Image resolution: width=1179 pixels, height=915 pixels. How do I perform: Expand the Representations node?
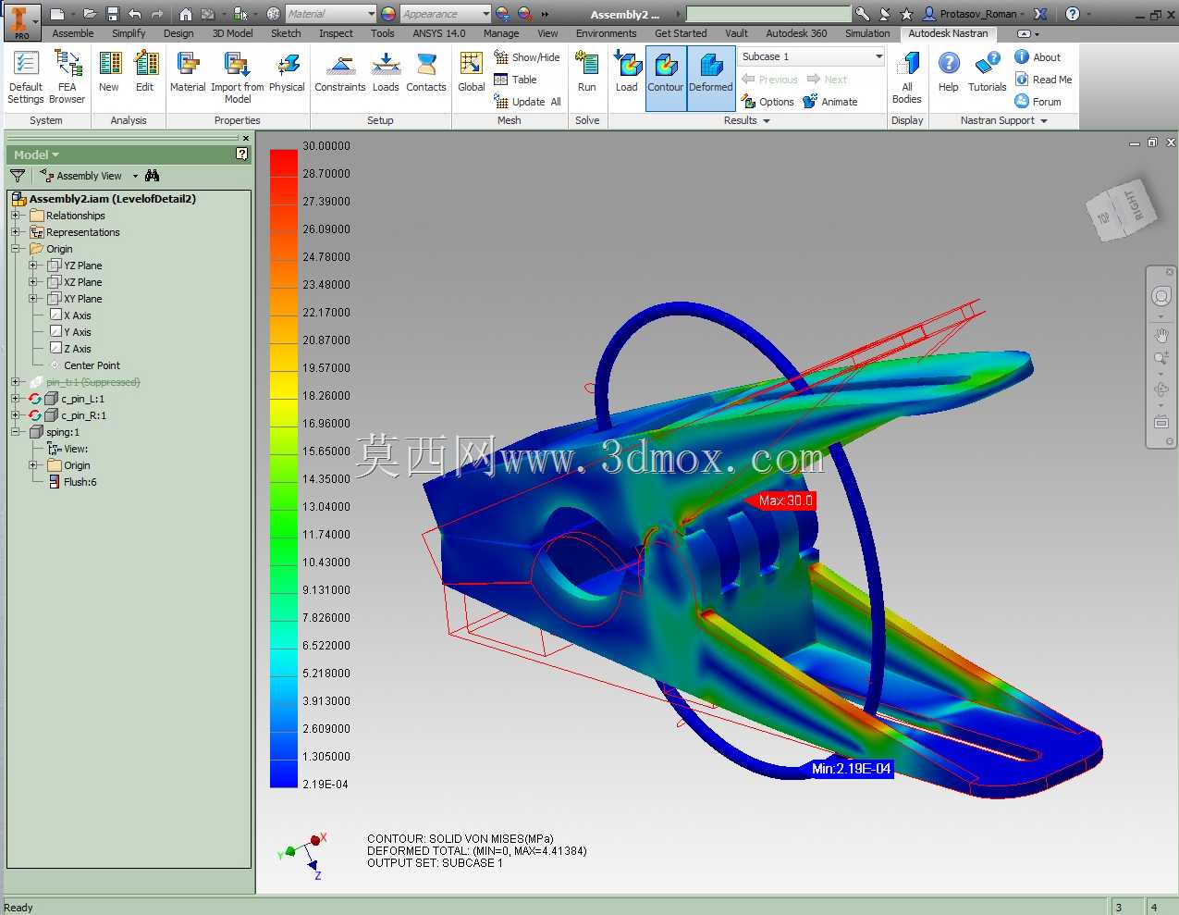coord(15,232)
